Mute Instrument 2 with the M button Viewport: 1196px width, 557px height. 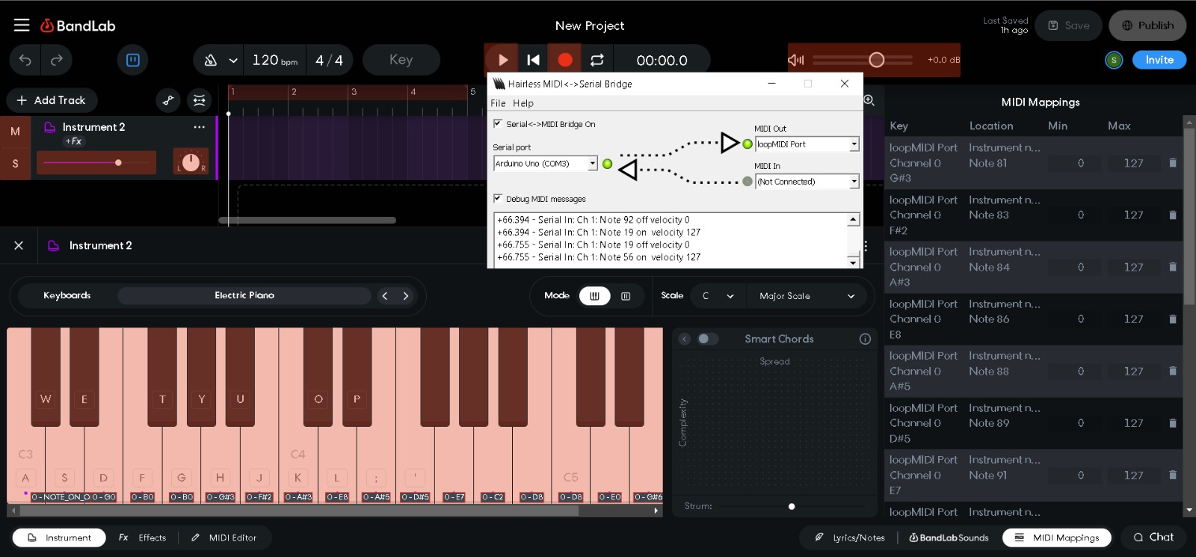tap(15, 132)
